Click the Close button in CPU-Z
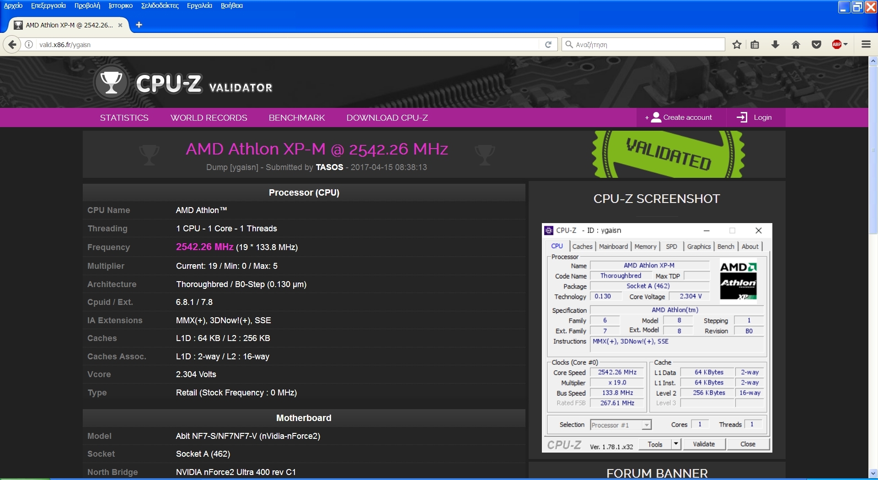This screenshot has height=480, width=878. (x=748, y=444)
